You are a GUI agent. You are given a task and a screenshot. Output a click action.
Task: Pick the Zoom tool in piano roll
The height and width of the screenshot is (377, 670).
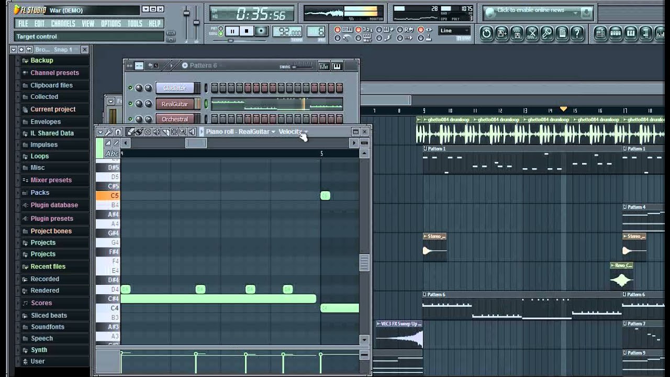point(183,132)
